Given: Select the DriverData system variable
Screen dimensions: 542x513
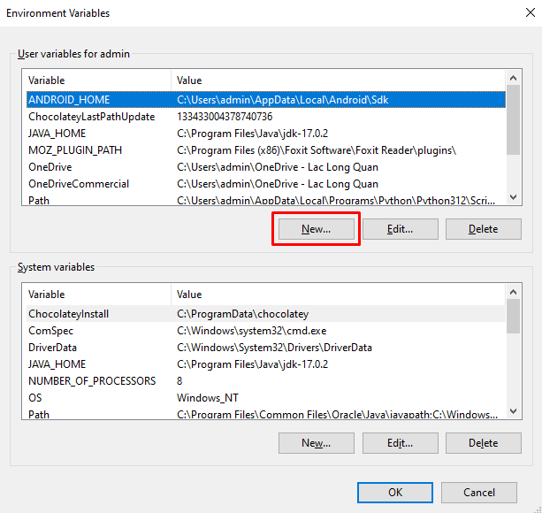Looking at the screenshot, I should [266, 348].
